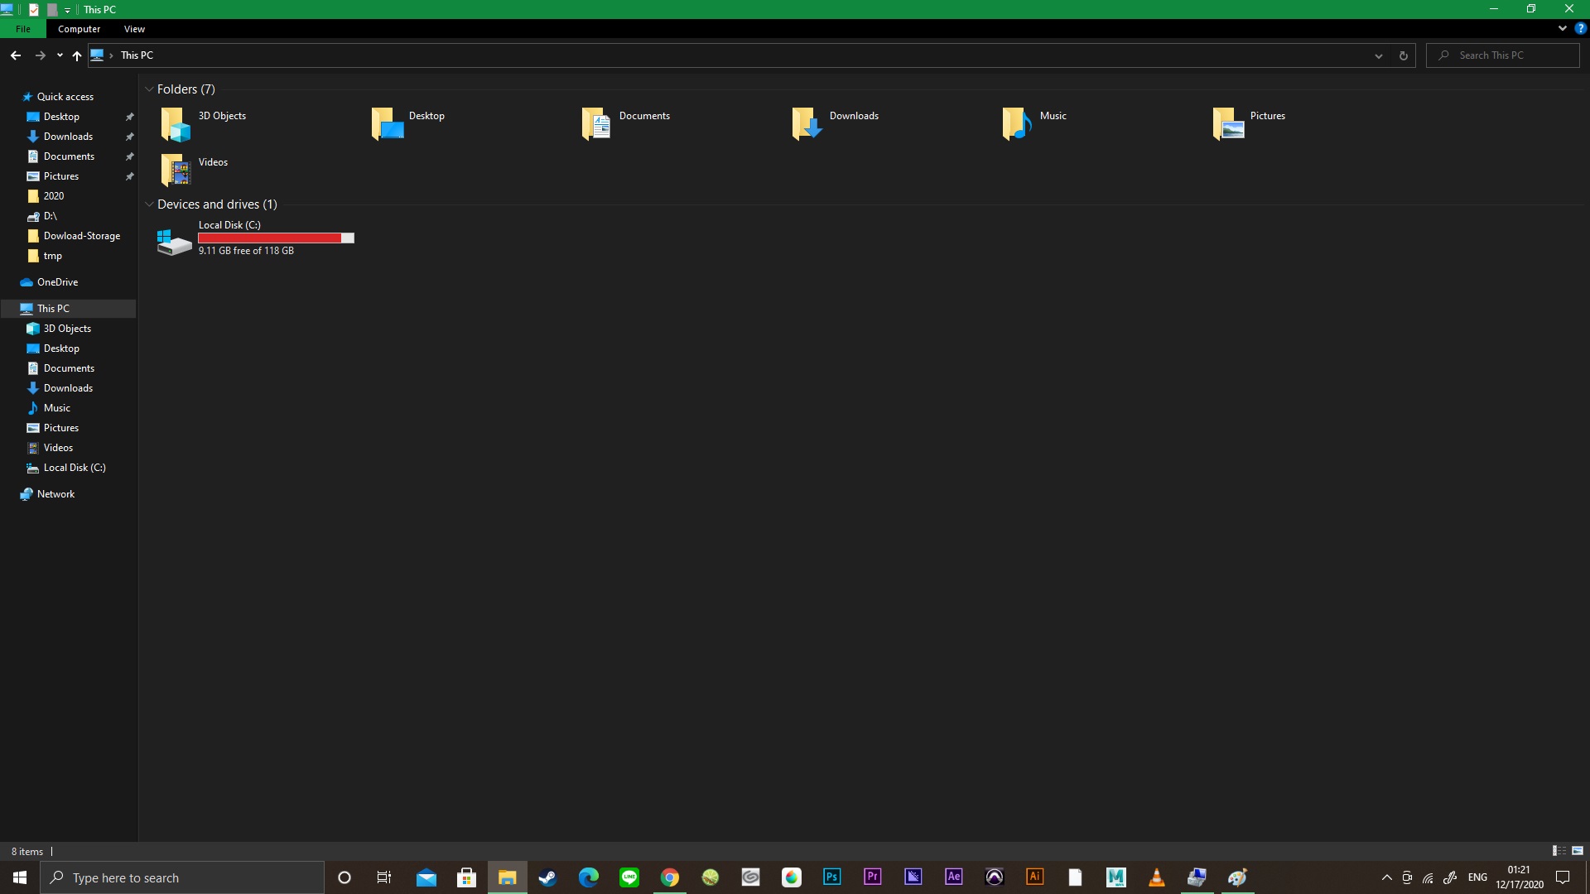This screenshot has height=894, width=1590.
Task: Collapse the Devices and drives group
Action: 149,204
